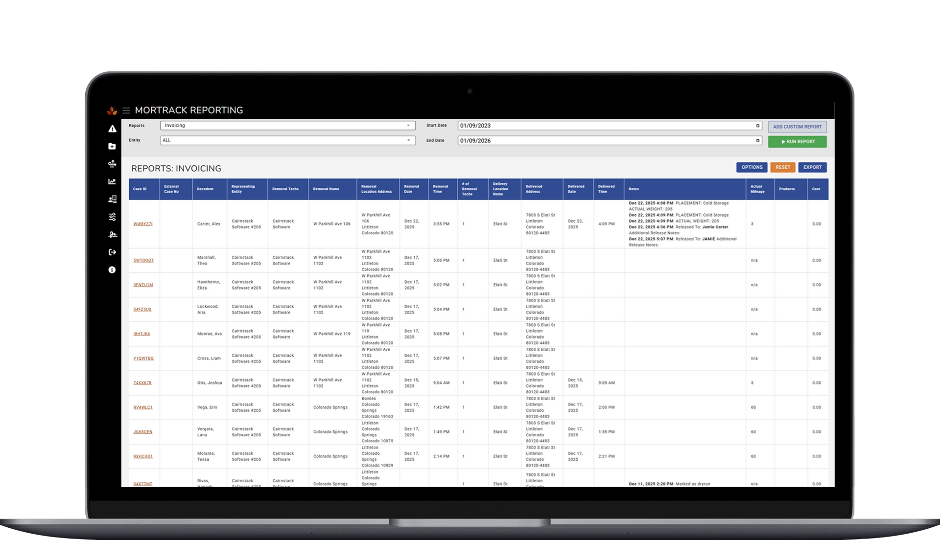Open the Start Date calendar picker icon
Viewport: 940px width, 540px height.
[x=757, y=126]
